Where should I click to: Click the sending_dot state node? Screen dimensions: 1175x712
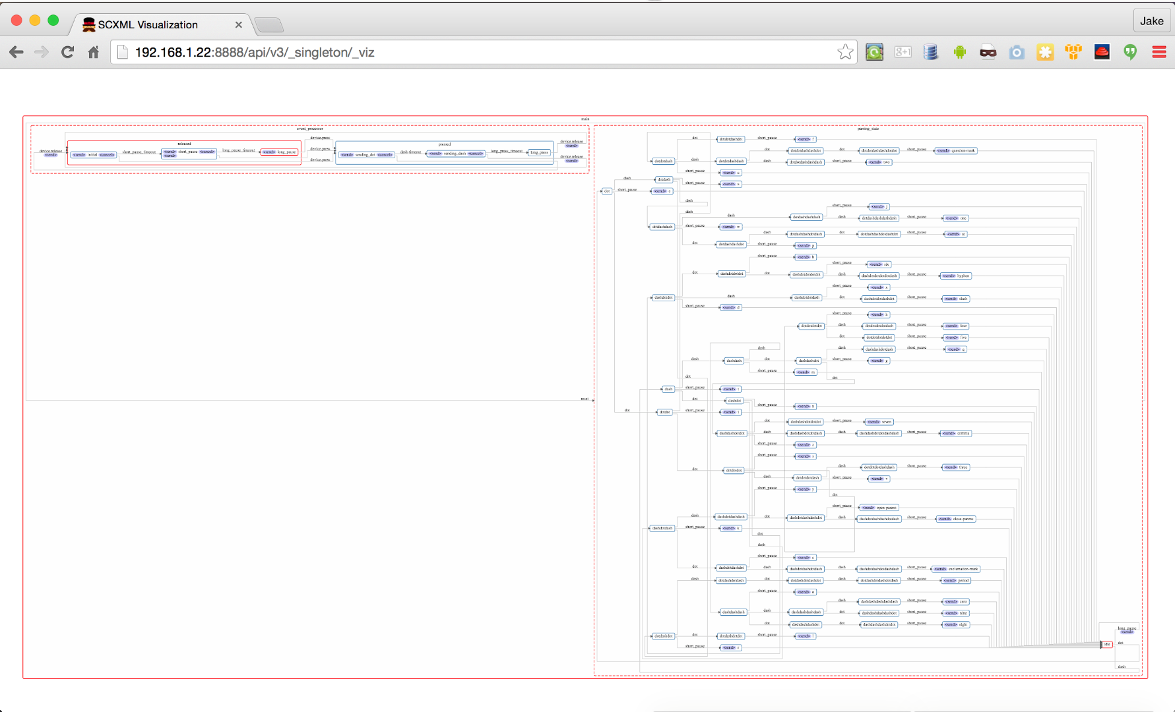(x=366, y=155)
